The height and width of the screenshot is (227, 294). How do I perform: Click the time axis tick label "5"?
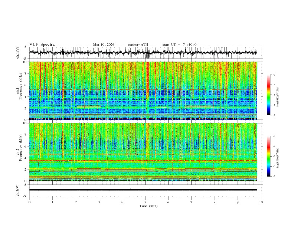pos(145,202)
